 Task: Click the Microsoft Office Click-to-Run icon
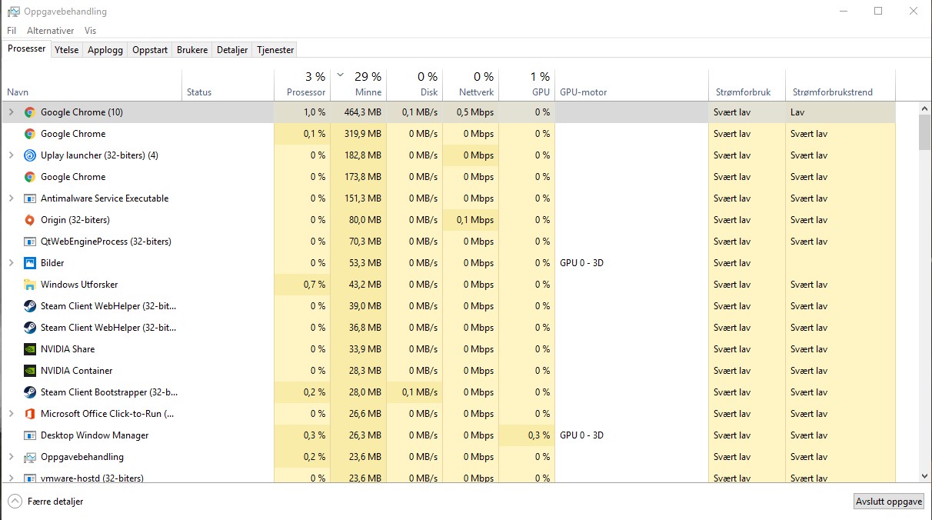point(29,414)
